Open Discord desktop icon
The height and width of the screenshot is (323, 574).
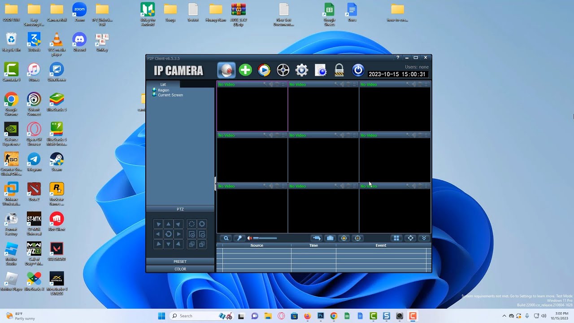click(79, 42)
